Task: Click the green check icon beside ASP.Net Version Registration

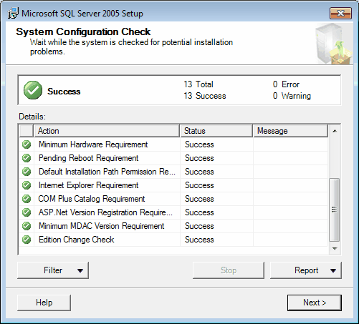Action: pyautogui.click(x=27, y=212)
